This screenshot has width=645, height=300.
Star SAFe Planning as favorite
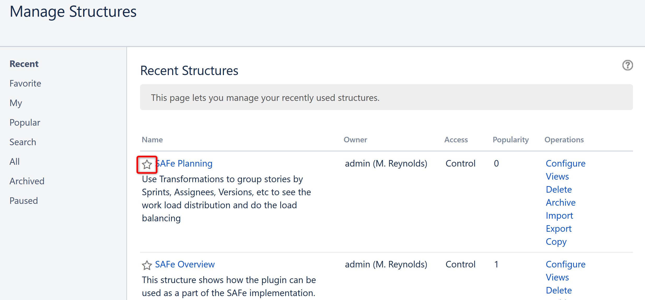click(147, 164)
